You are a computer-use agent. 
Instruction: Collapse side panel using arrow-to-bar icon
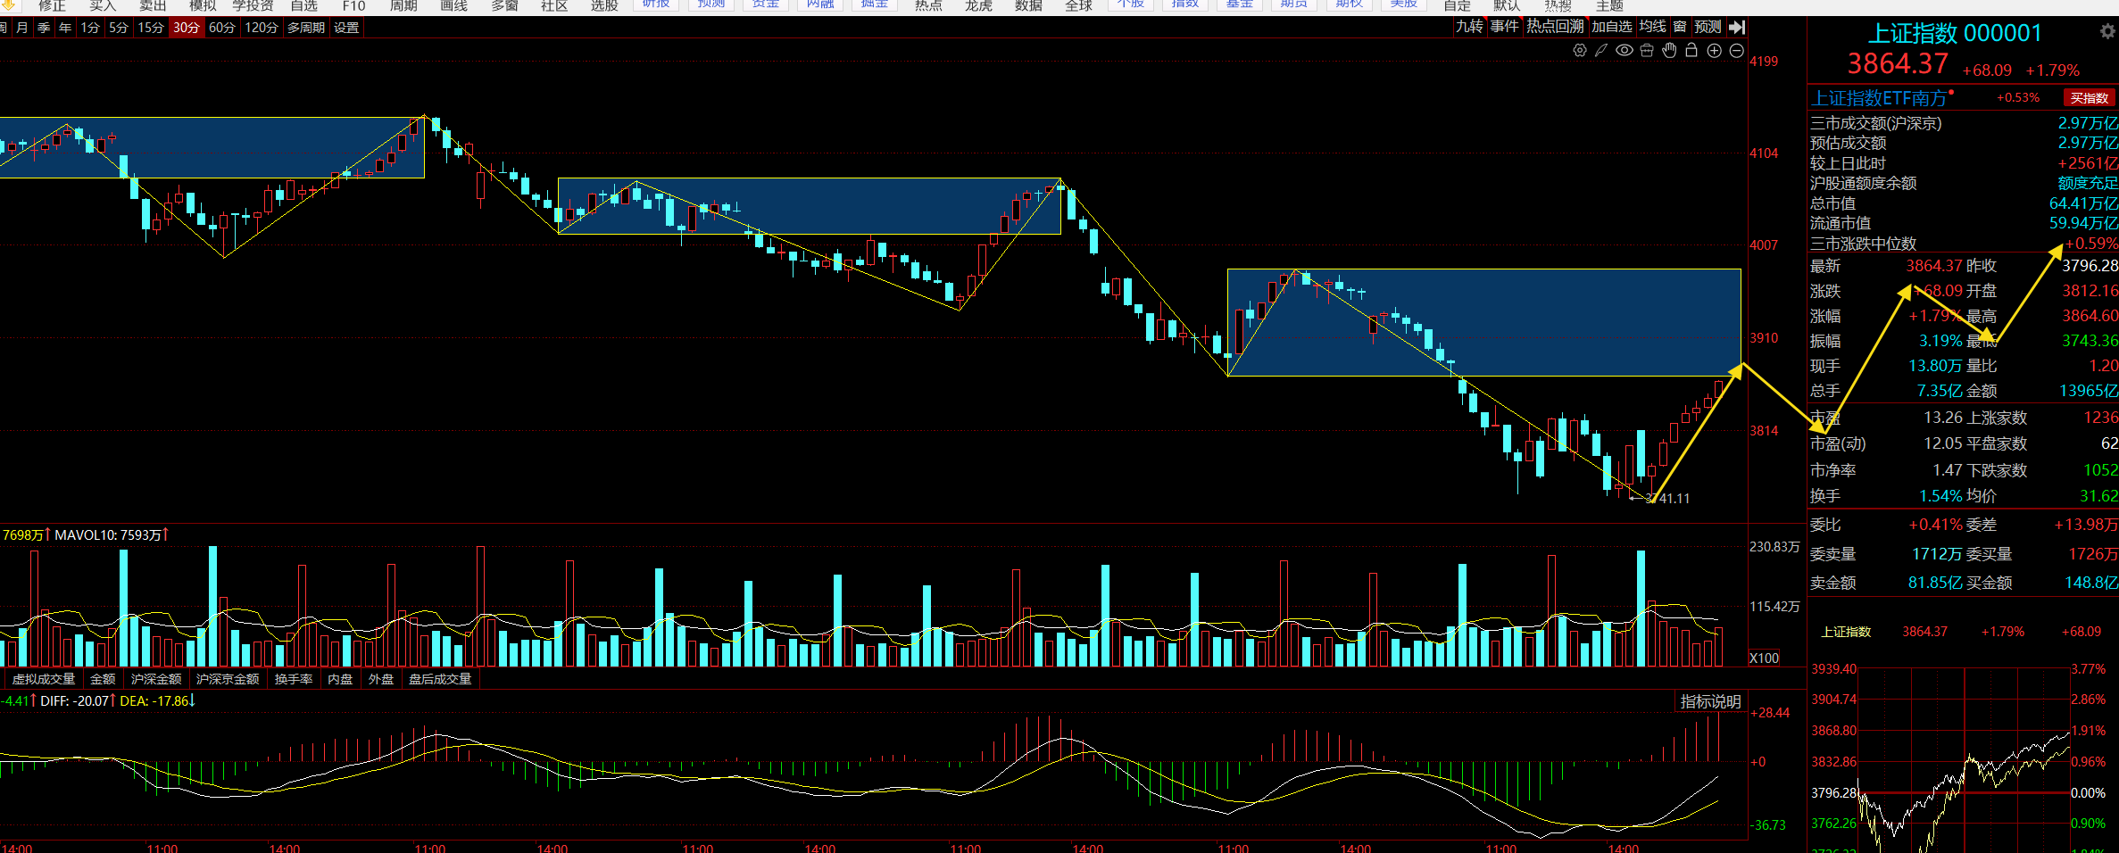(1737, 28)
